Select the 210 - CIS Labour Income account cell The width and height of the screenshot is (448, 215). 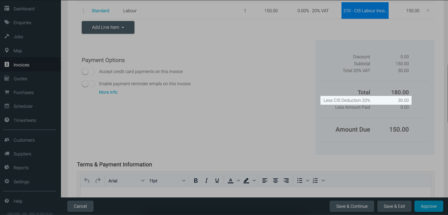click(x=365, y=11)
